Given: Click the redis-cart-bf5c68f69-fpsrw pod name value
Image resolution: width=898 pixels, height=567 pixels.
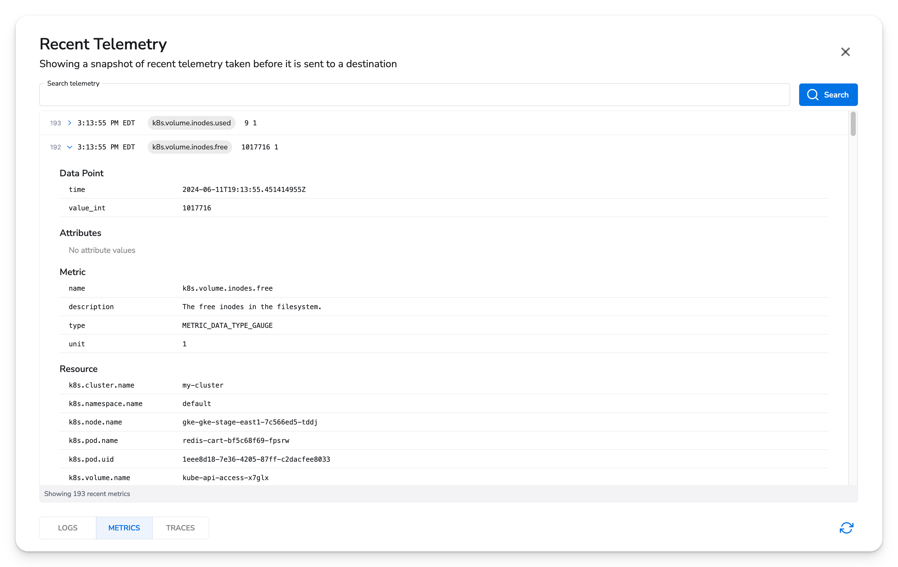Looking at the screenshot, I should [x=236, y=440].
